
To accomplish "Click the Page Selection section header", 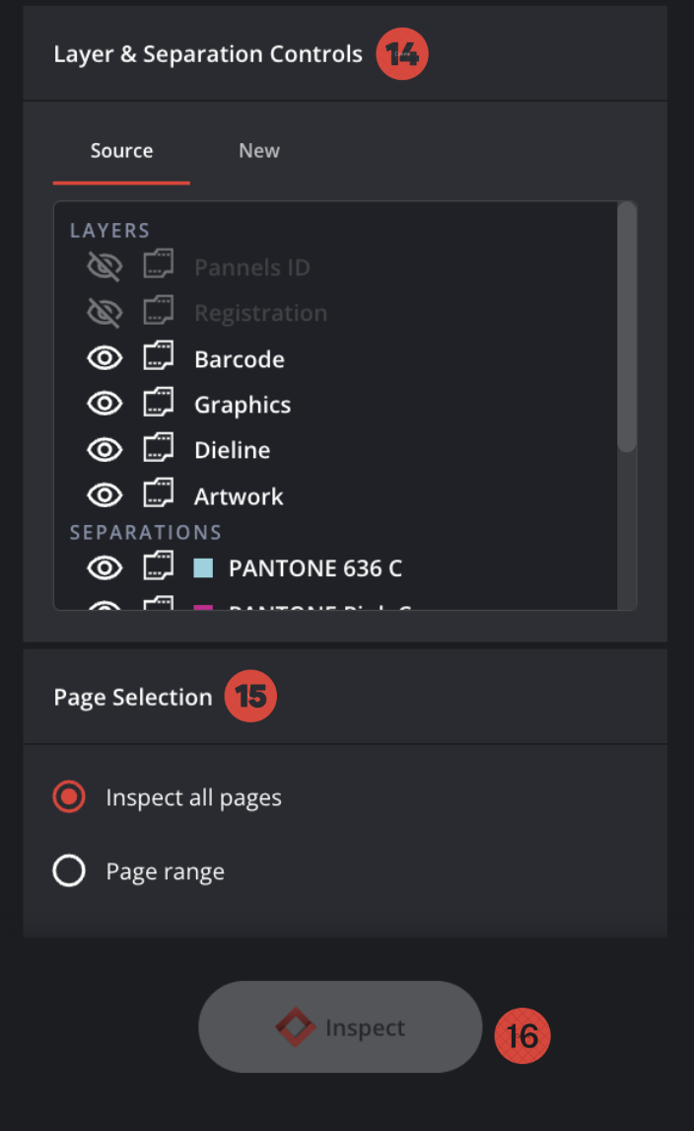I will [133, 697].
